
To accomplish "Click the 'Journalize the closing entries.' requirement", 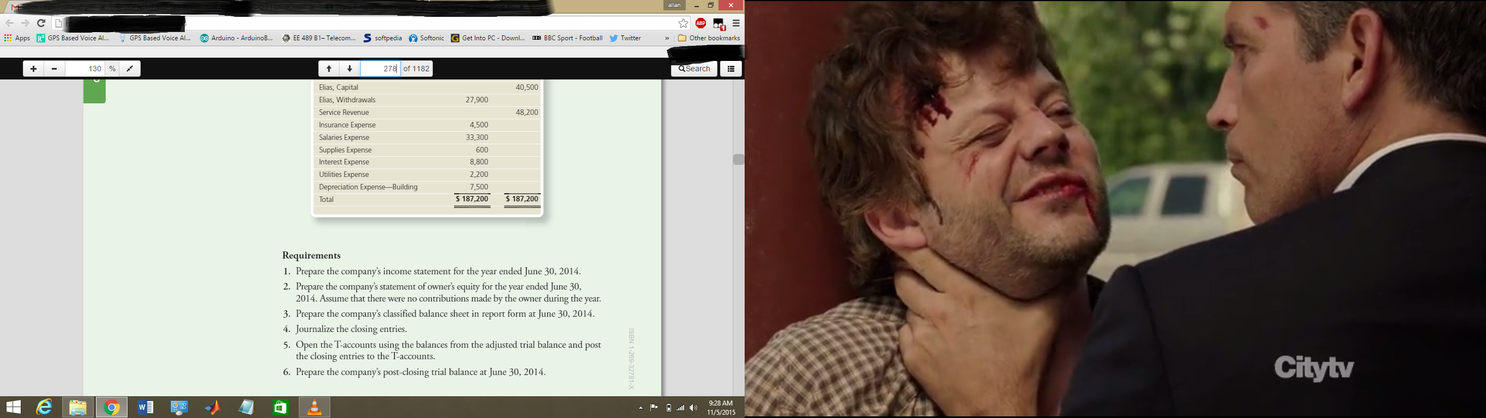I will [351, 329].
